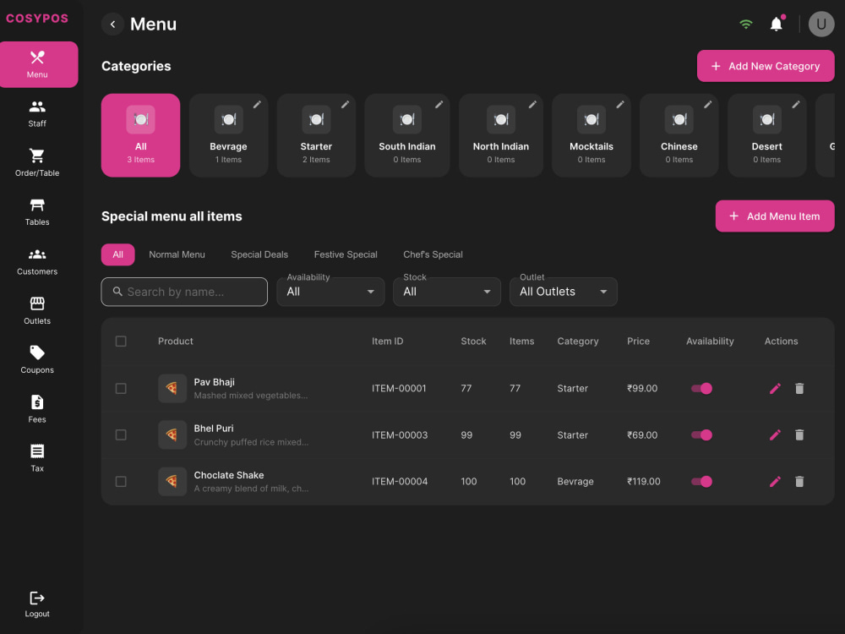Click the green Wi-Fi status icon
845x634 pixels.
click(x=746, y=25)
